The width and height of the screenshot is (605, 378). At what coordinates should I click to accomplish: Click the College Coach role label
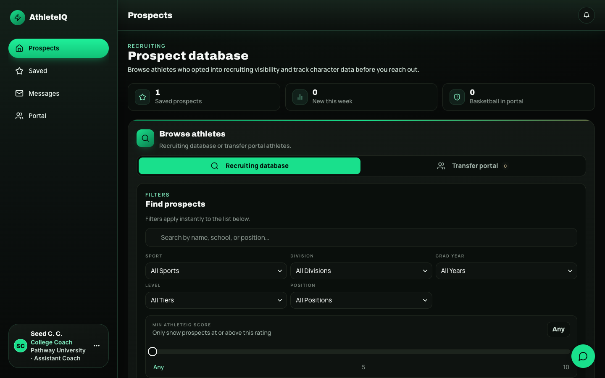(x=51, y=342)
